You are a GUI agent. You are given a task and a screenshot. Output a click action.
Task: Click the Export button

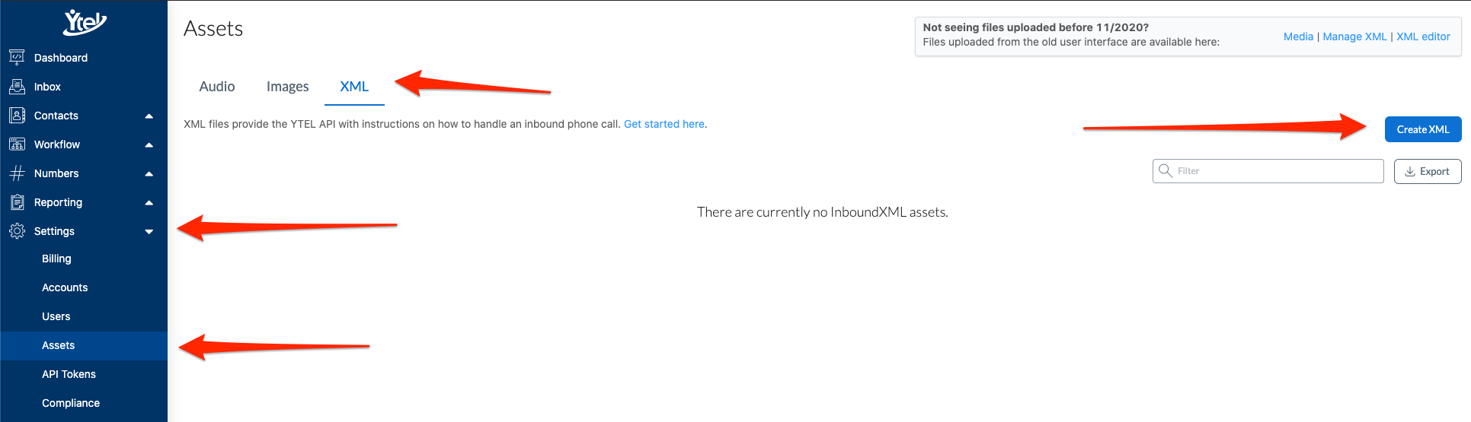pyautogui.click(x=1428, y=171)
